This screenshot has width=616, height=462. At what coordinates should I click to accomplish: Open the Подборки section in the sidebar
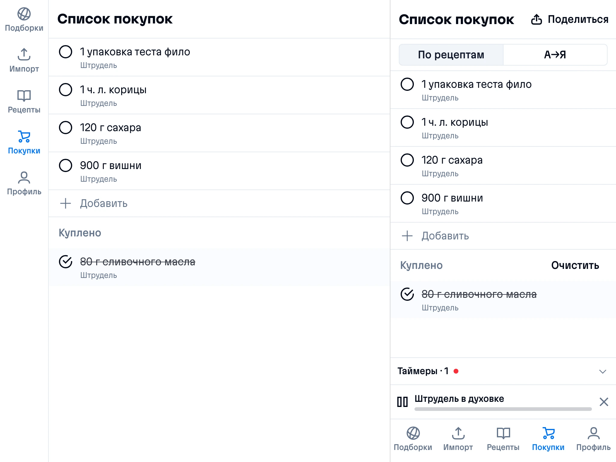24,18
